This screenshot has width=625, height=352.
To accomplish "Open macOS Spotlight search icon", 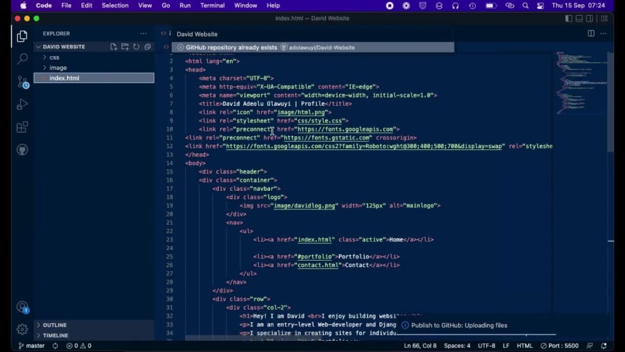I will 526,6.
